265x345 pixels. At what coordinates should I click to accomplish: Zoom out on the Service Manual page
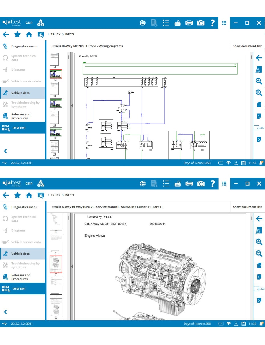tap(259, 253)
